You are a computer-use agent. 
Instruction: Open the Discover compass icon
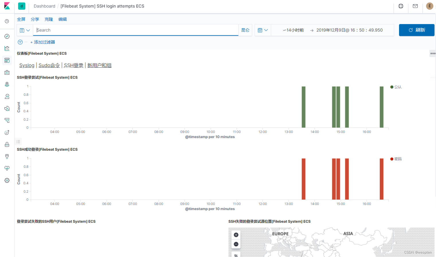click(7, 36)
